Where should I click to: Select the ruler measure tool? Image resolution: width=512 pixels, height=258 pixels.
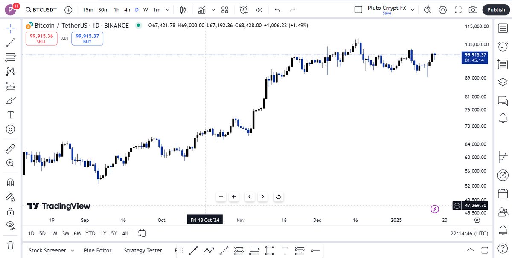click(11, 149)
